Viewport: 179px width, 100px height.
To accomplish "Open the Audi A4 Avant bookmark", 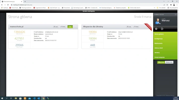I will pyautogui.click(x=54, y=8).
